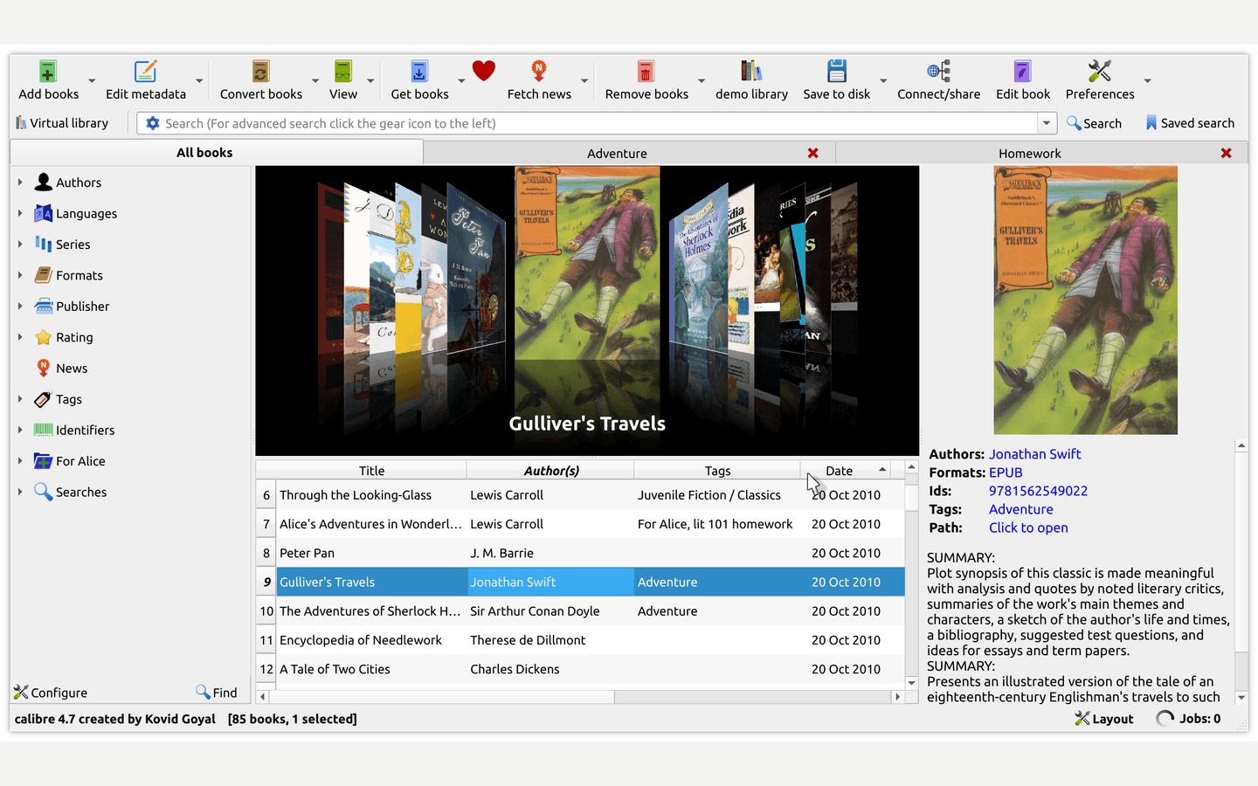
Task: Click the 'Click to open' path link
Action: click(1028, 527)
